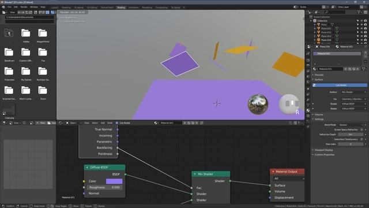Screen dimensions: 369x208
Task: Click the white material preview sphere in the viewport
Action: (289, 104)
